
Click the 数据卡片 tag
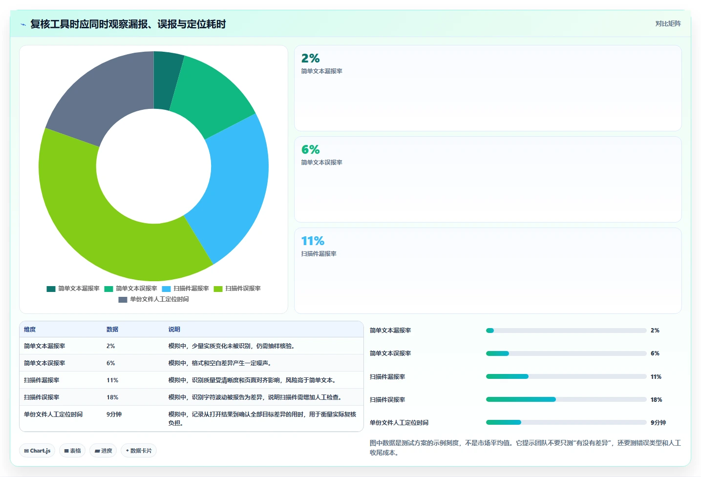(x=139, y=451)
